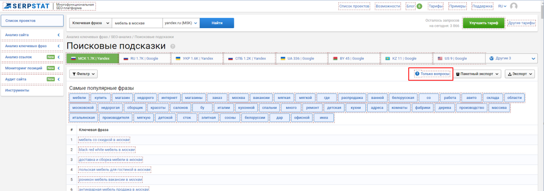The image size is (544, 191).
Task: Toggle the 'мебели' popular phrase chip
Action: [x=79, y=98]
